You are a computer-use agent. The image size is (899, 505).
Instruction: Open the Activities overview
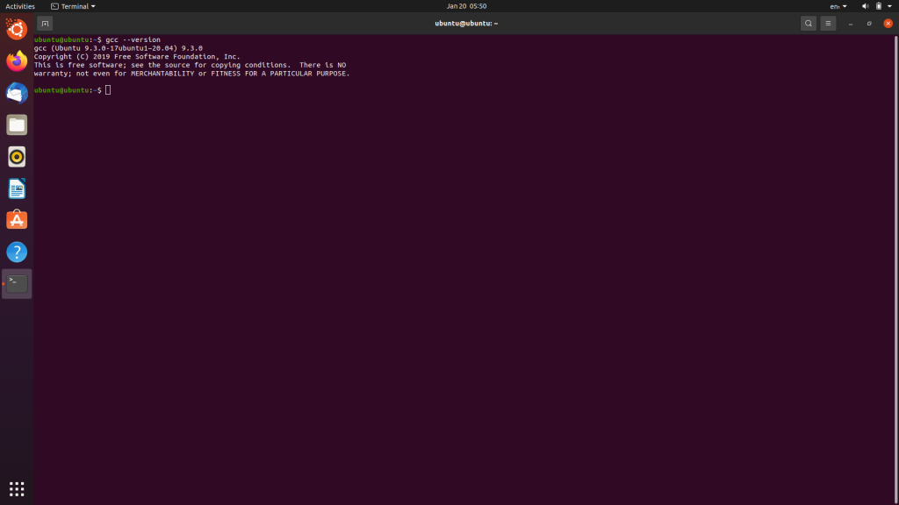[x=18, y=6]
